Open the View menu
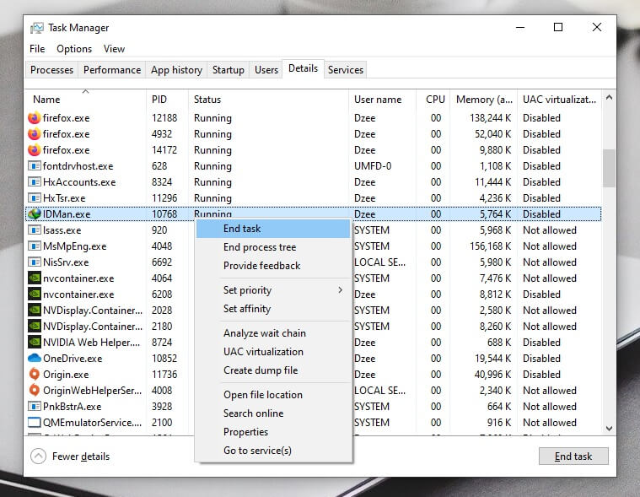Viewport: 640px width, 497px height. tap(114, 49)
